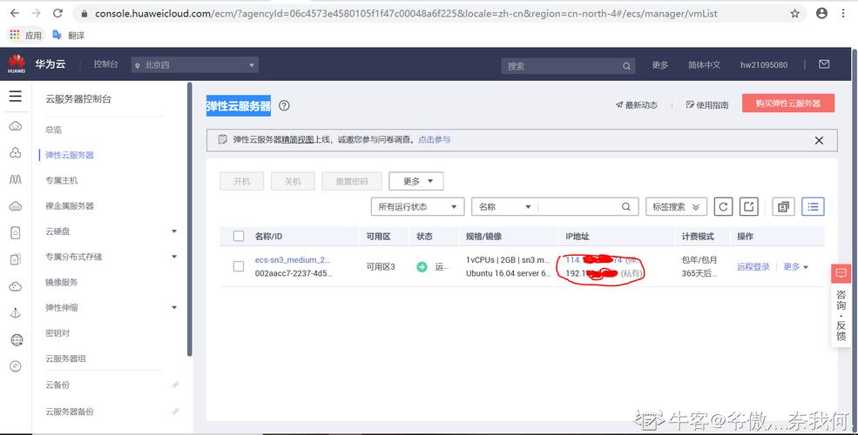Image resolution: width=858 pixels, height=435 pixels.
Task: Open 远程登录 remote login link
Action: pyautogui.click(x=753, y=267)
